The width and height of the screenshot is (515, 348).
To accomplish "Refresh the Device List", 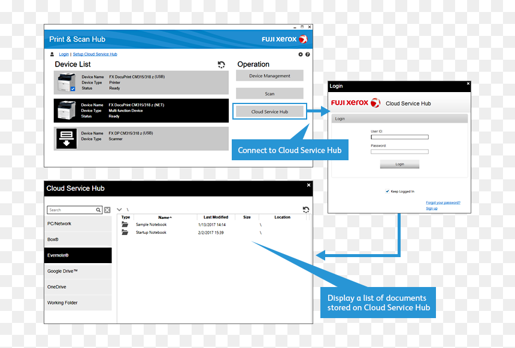I will (222, 65).
